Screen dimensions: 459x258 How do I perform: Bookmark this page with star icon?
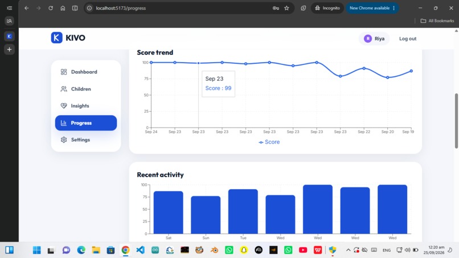click(x=286, y=8)
